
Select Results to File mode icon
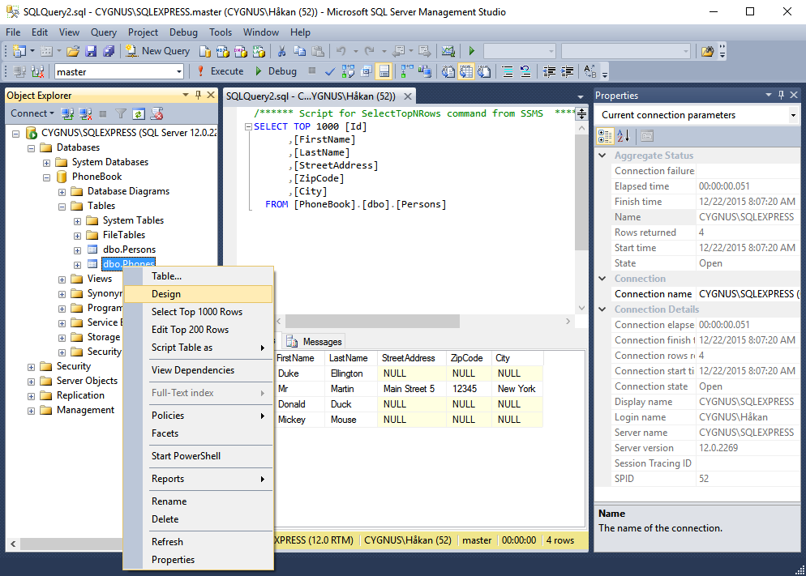(x=484, y=71)
